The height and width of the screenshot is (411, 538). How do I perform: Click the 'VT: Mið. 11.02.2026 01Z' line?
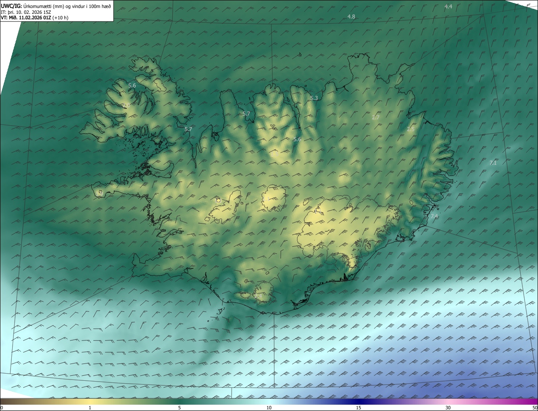pyautogui.click(x=34, y=18)
